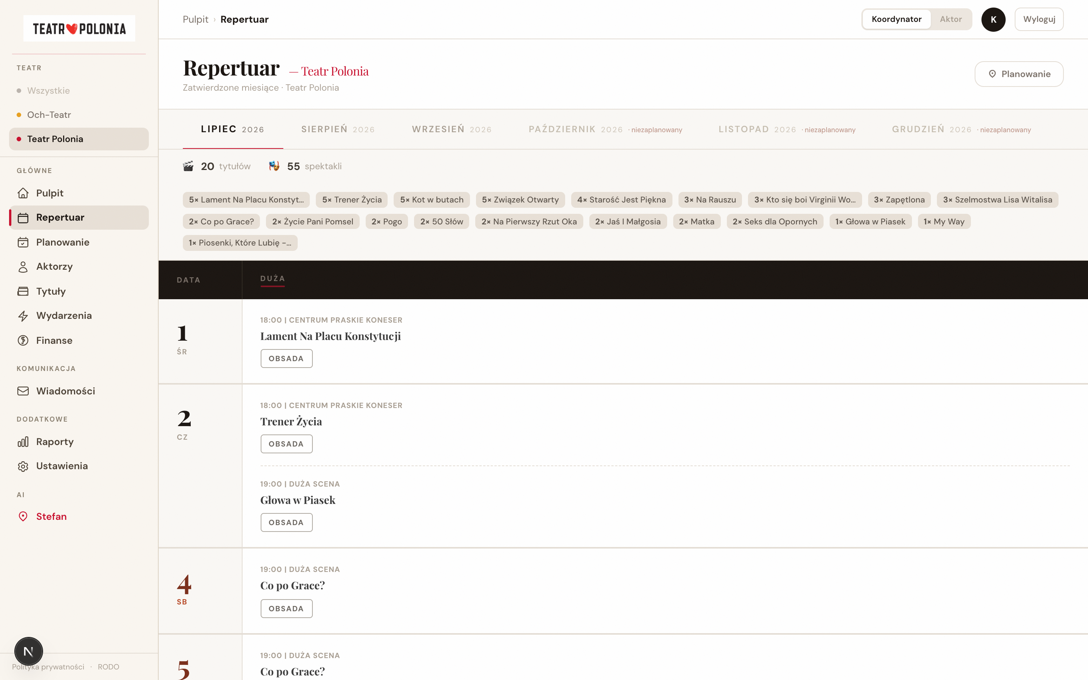This screenshot has height=680, width=1088.
Task: Click the Repertuar calendar icon
Action: click(23, 218)
